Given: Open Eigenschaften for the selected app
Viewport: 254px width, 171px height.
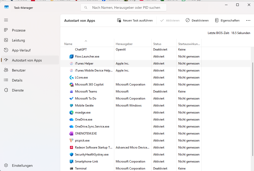Looking at the screenshot, I should point(227,20).
